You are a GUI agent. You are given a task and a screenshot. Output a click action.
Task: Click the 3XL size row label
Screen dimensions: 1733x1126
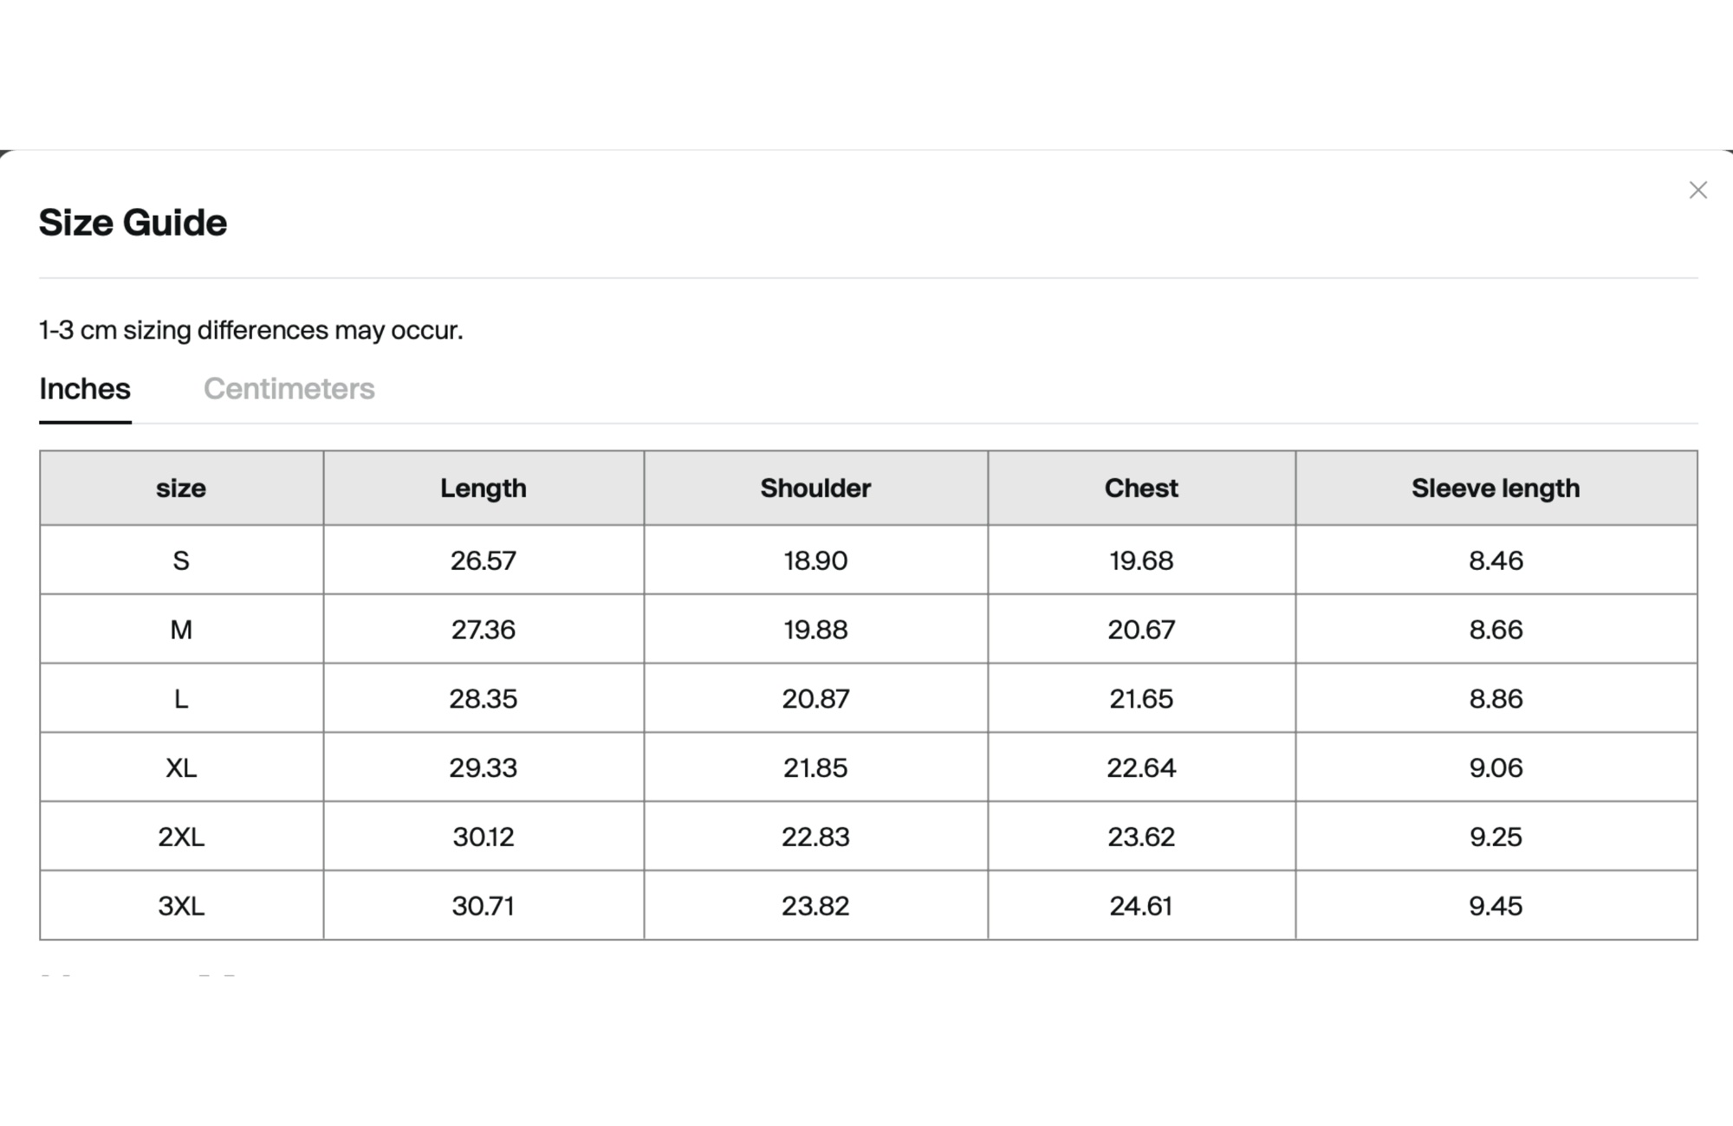point(181,906)
